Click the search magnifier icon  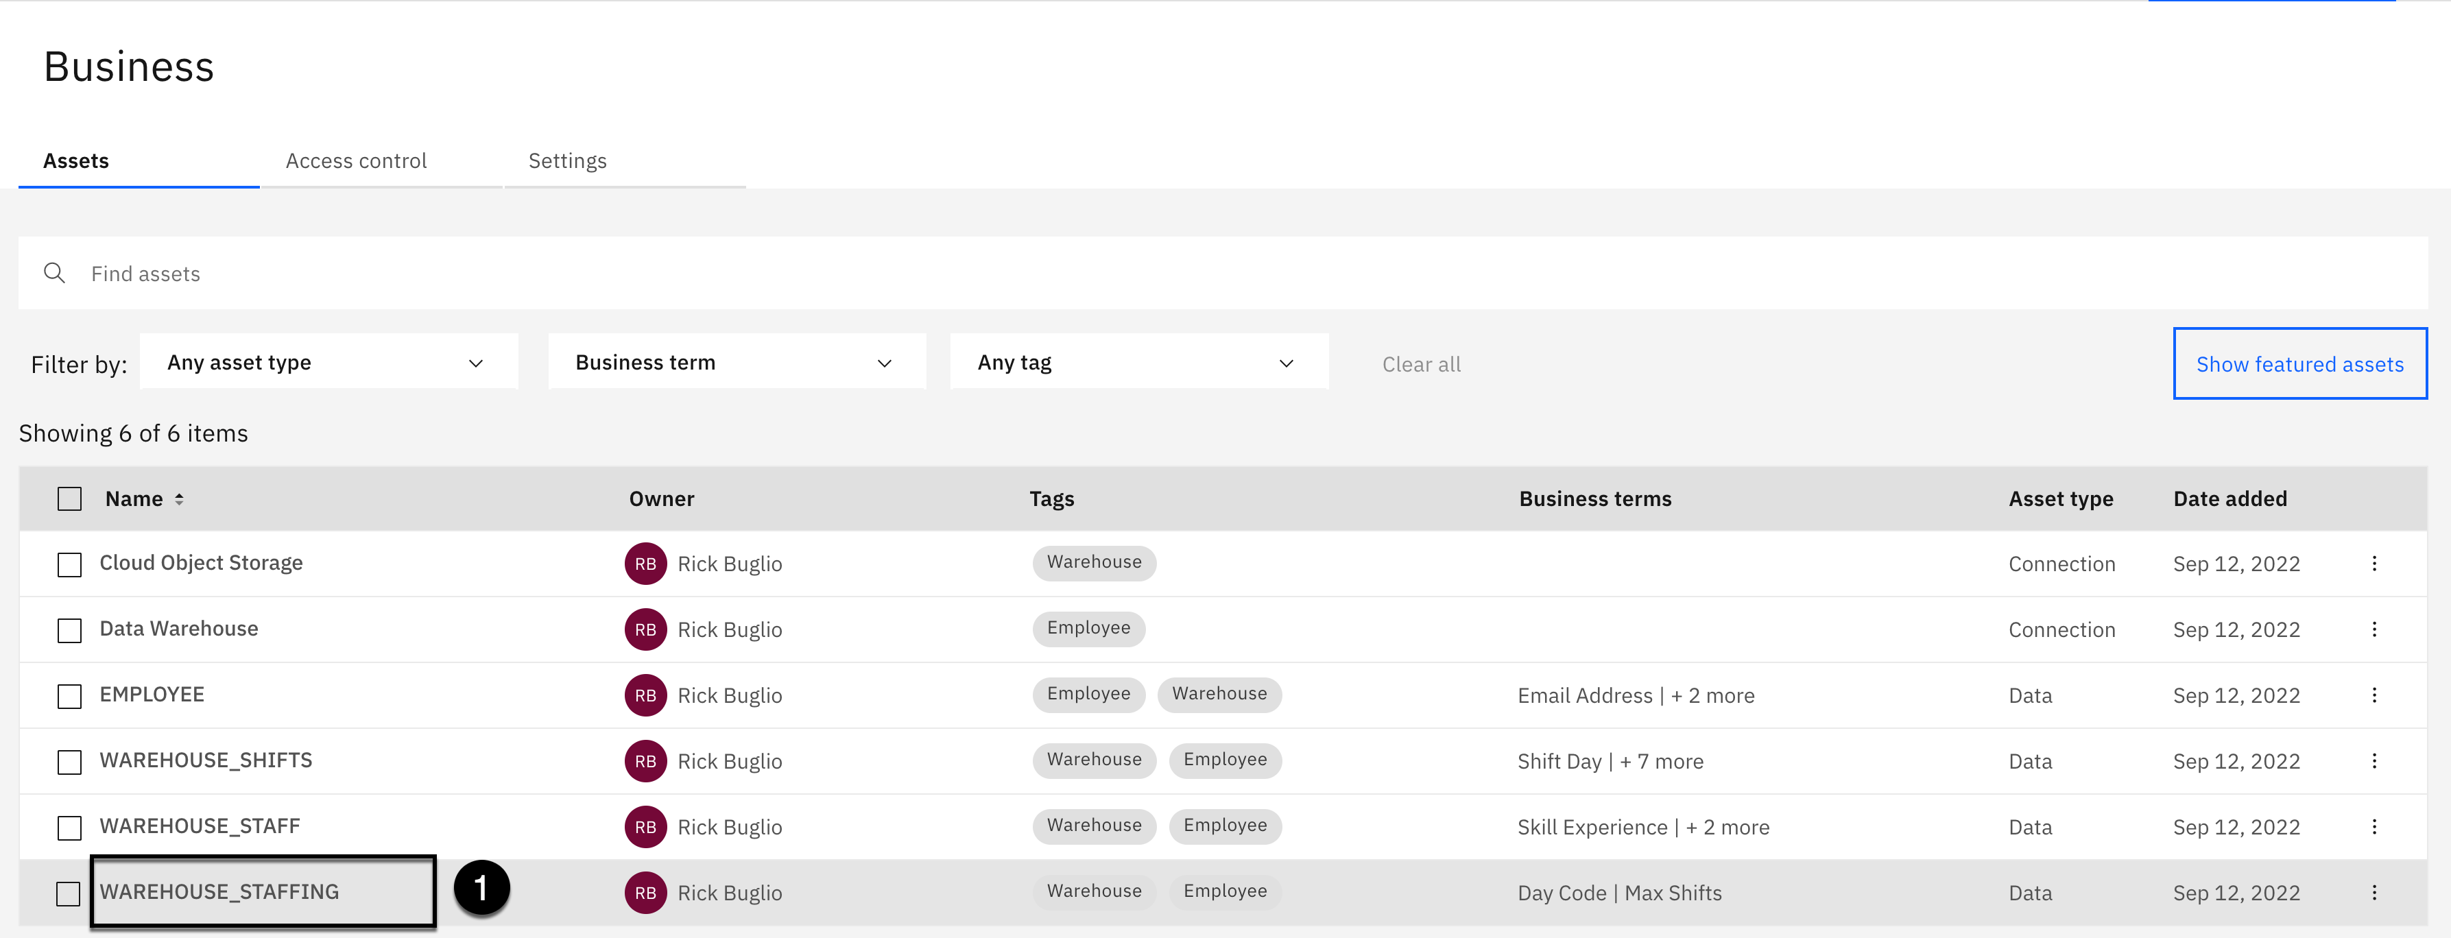(54, 273)
